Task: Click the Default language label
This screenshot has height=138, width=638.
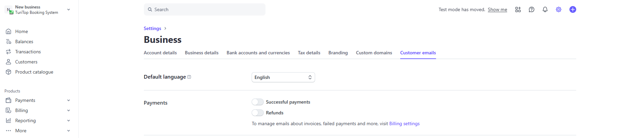Action: tap(165, 77)
